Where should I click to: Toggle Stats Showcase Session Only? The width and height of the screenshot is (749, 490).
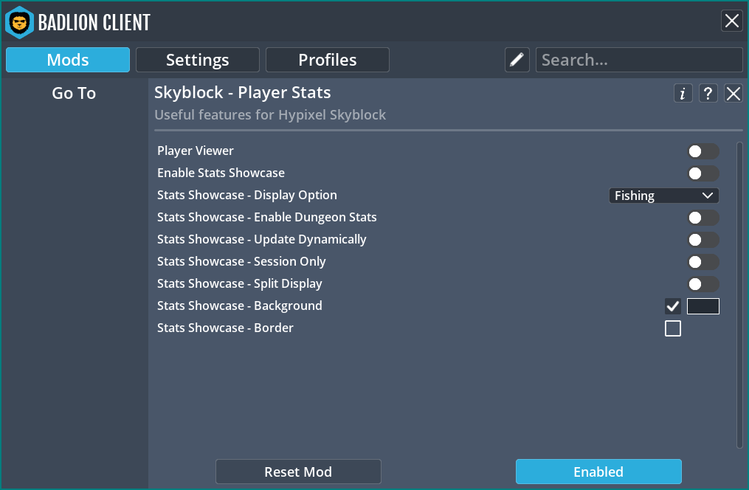point(703,262)
